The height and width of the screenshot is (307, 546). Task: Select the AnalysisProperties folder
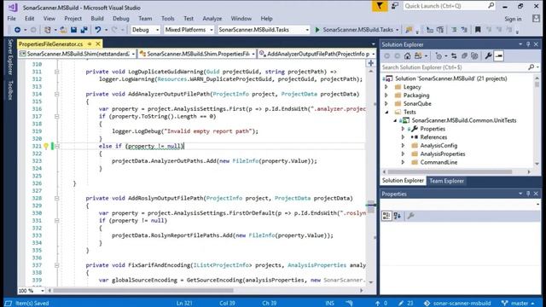(442, 153)
